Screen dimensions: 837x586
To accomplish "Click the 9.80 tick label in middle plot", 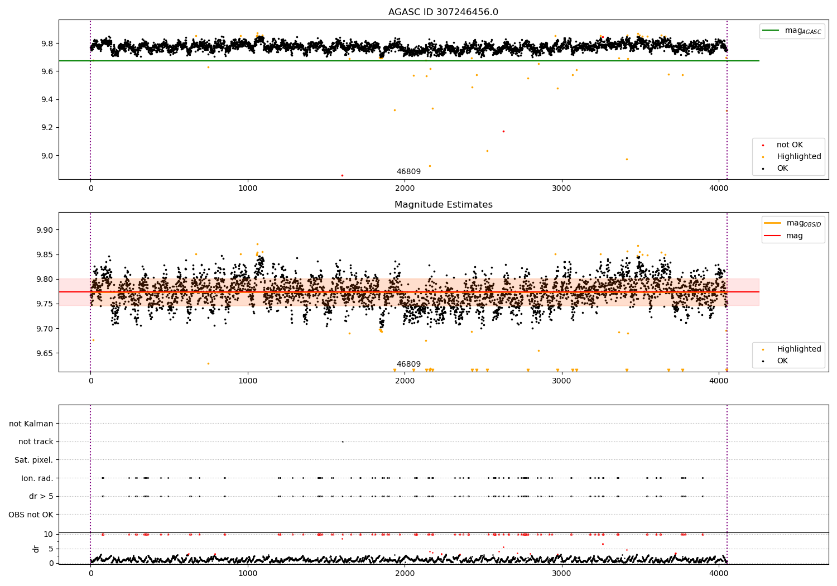I will pyautogui.click(x=45, y=279).
